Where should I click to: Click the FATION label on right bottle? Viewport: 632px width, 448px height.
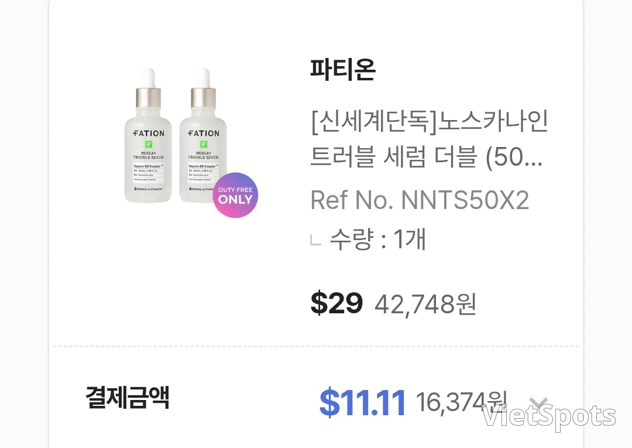coord(203,133)
